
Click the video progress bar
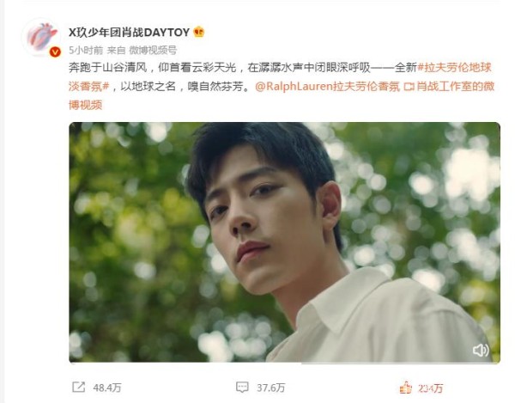tap(284, 363)
